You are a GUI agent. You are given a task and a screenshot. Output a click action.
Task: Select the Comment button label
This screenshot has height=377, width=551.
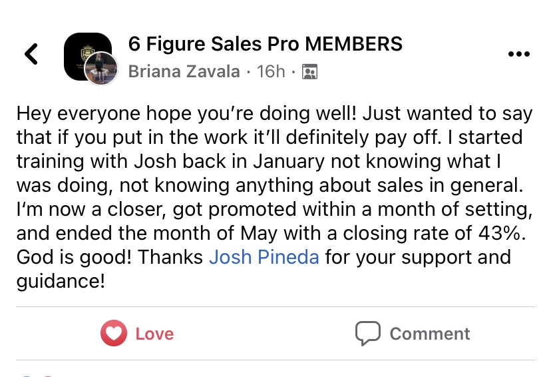click(x=430, y=334)
